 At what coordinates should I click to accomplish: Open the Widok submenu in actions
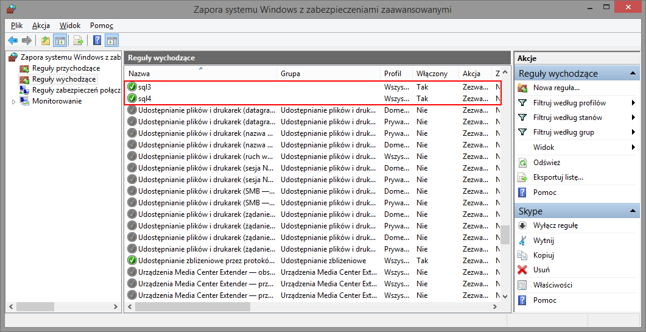pos(575,147)
